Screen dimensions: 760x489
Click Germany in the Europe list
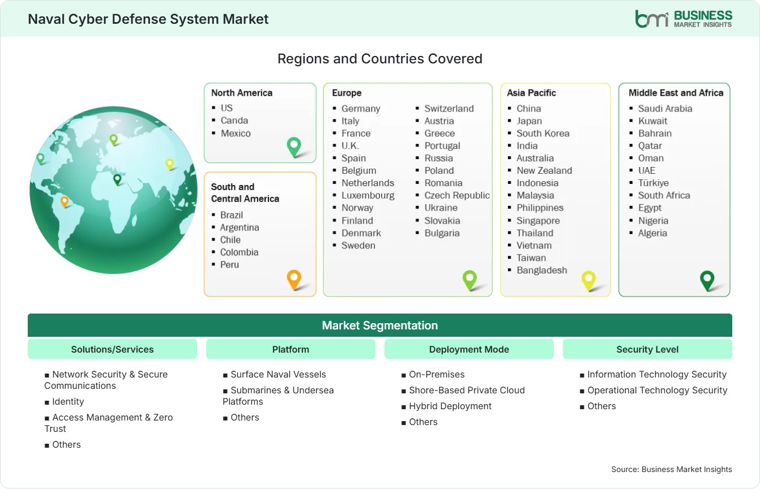[x=361, y=109]
